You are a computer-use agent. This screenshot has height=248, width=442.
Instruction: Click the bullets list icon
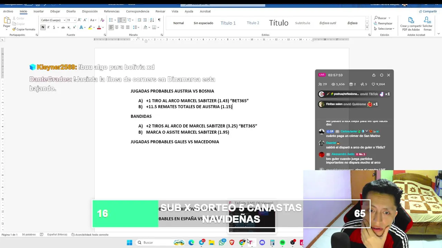(x=111, y=20)
